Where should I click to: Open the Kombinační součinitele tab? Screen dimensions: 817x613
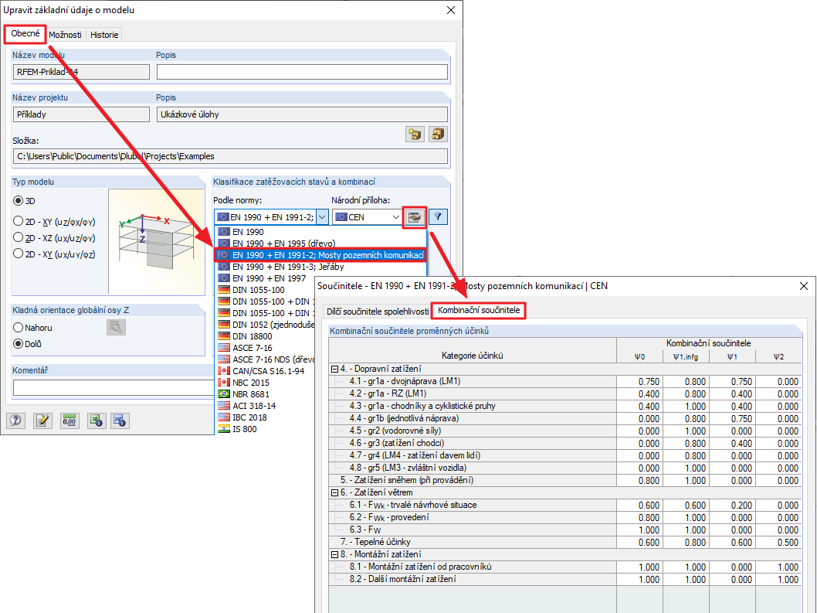coord(478,311)
